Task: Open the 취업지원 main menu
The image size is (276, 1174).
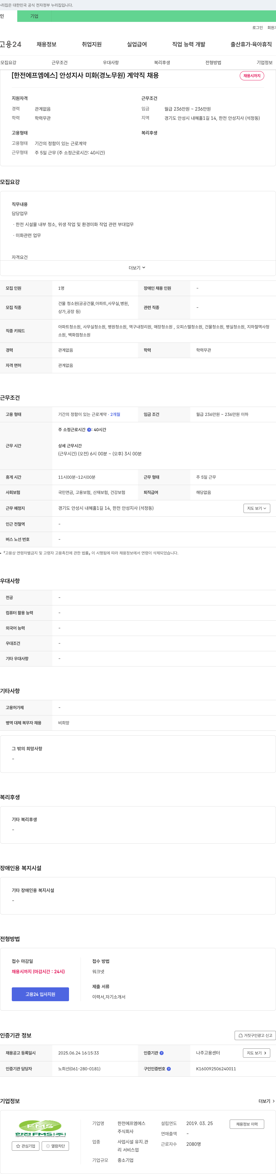Action: (91, 44)
